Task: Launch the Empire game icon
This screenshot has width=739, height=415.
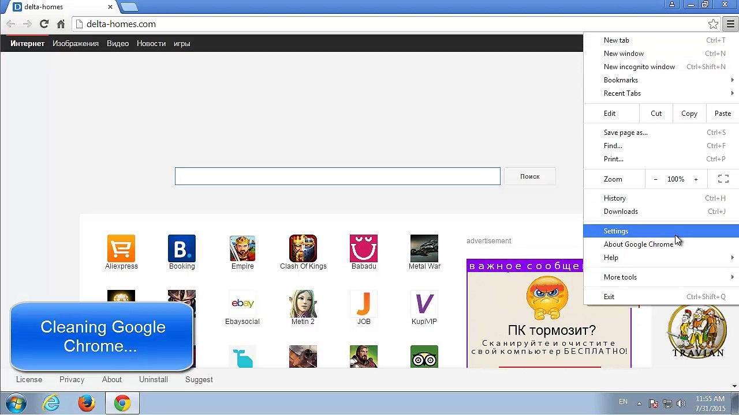Action: click(x=242, y=248)
